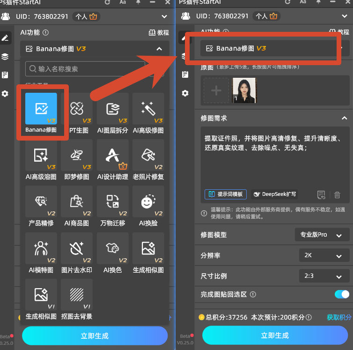Click the Aa font icon in left panel title bar
Screen dimensions: 353x350
(x=123, y=2)
